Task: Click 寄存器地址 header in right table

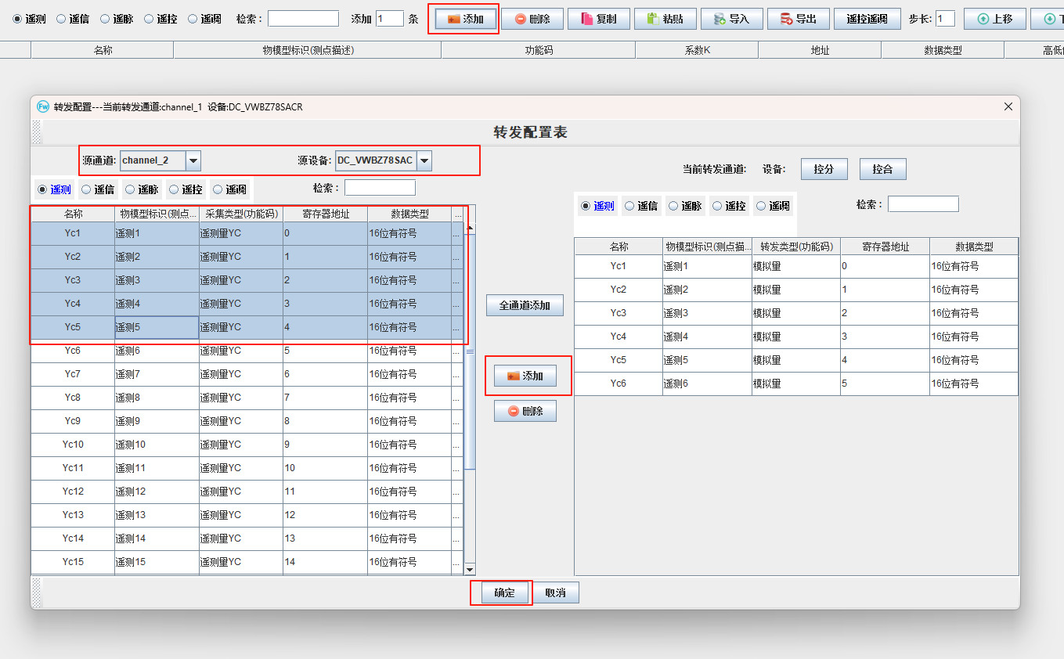Action: 885,247
